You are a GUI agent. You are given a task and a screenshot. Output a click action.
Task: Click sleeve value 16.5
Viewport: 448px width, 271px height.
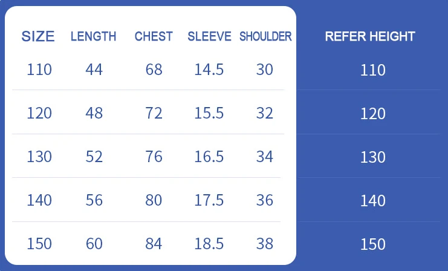point(209,157)
